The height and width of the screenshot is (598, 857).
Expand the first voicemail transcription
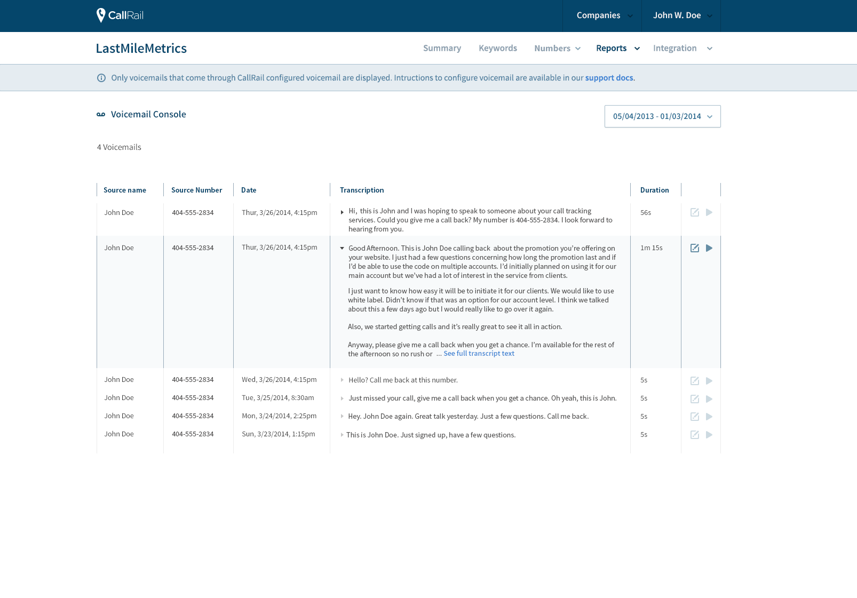pyautogui.click(x=342, y=212)
